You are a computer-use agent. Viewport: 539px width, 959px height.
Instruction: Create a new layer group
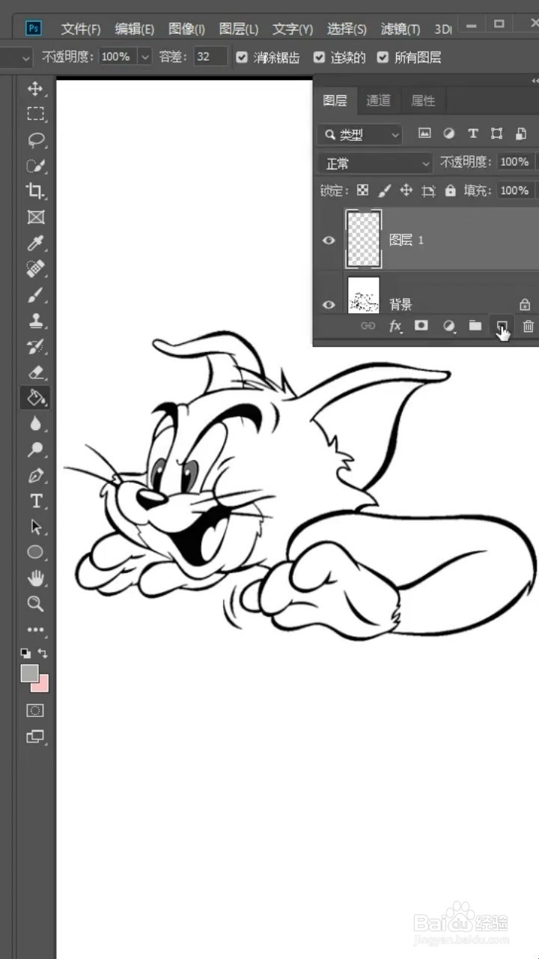point(475,326)
